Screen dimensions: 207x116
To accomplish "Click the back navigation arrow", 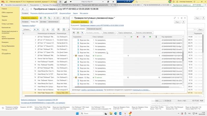I will [23, 9].
